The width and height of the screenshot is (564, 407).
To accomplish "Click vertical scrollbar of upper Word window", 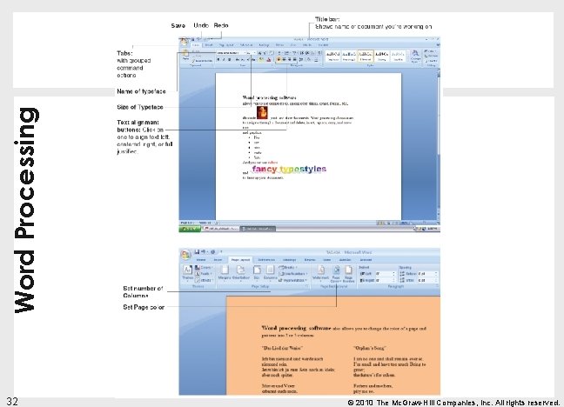I will (439, 143).
